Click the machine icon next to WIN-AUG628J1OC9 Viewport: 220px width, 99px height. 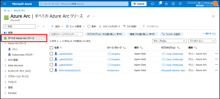(x=56, y=70)
